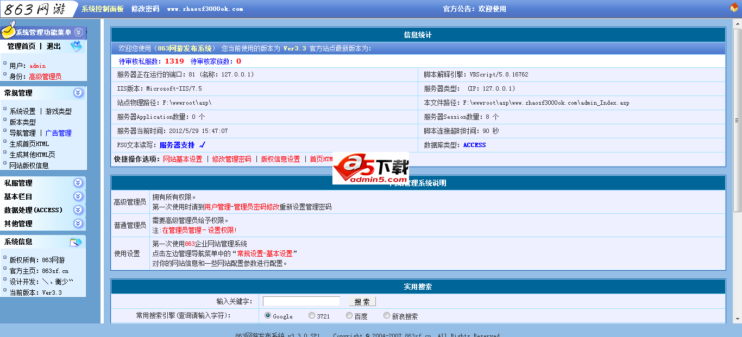742x337 pixels.
Task: Click the 版权信息设置 quick link
Action: [x=280, y=160]
